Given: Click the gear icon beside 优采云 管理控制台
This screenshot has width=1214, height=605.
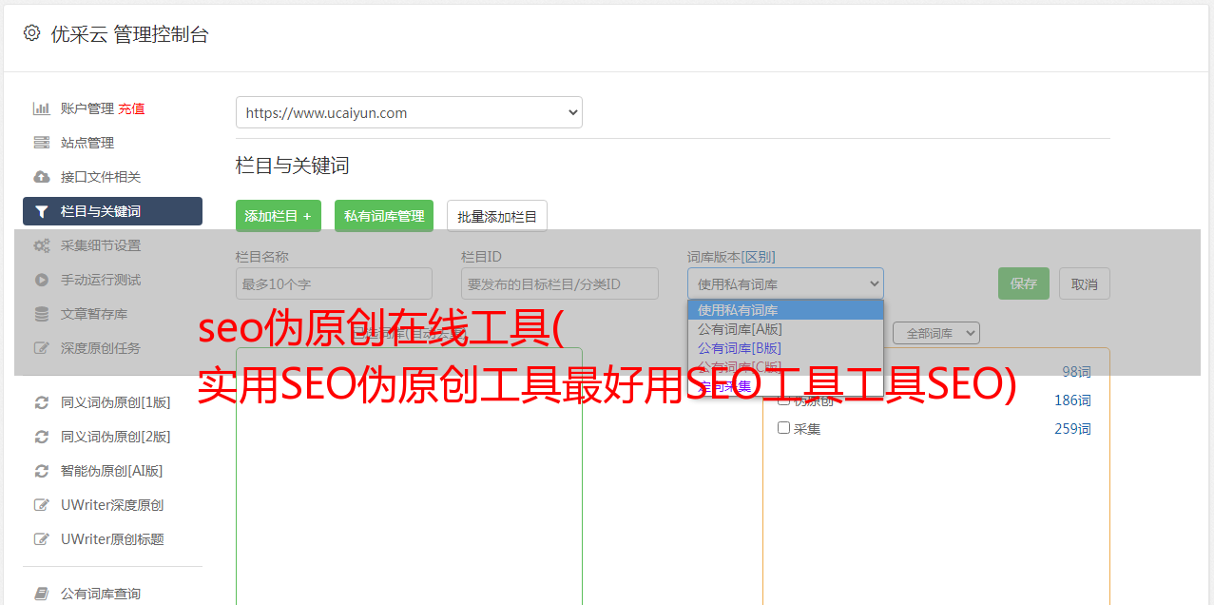Looking at the screenshot, I should point(32,33).
